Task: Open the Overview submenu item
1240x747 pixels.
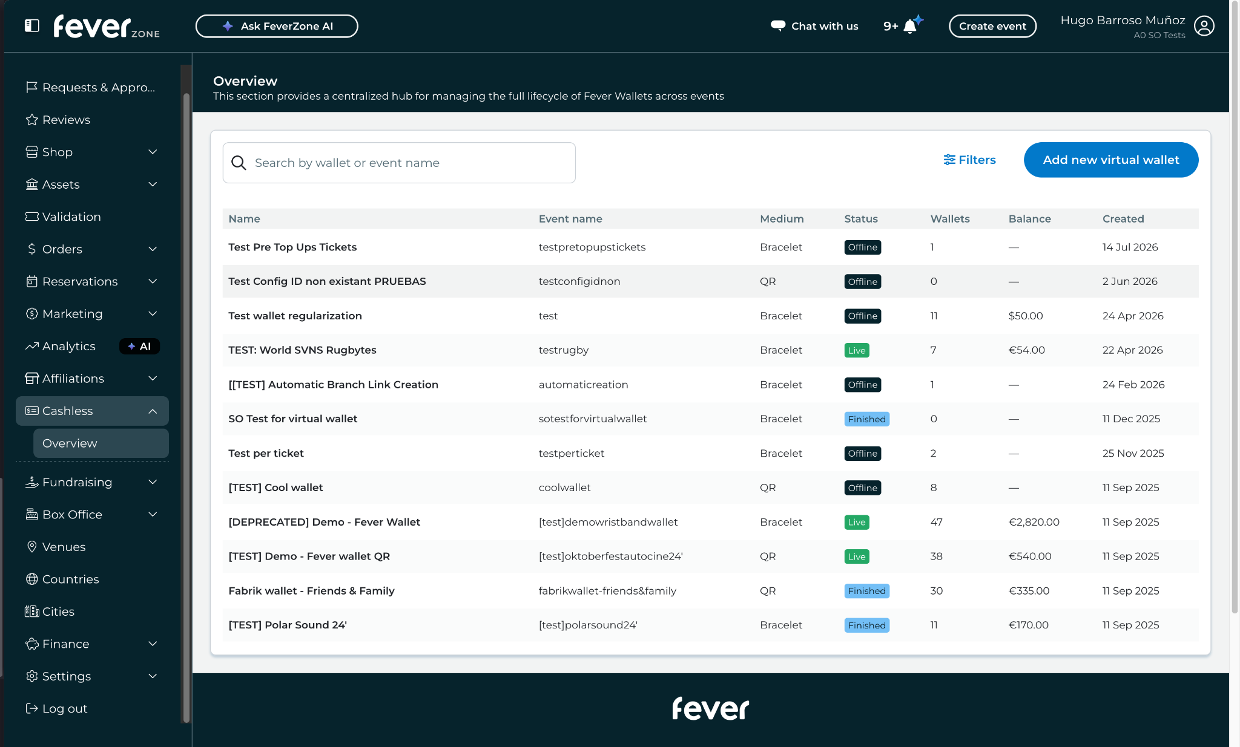Action: click(101, 443)
